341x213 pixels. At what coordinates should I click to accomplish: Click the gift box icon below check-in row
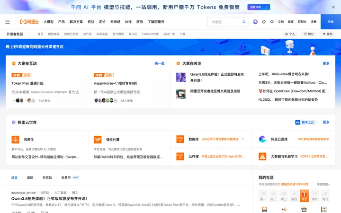(304, 210)
